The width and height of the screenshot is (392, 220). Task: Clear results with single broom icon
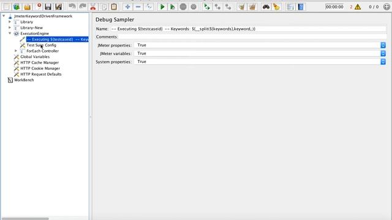pos(241,7)
